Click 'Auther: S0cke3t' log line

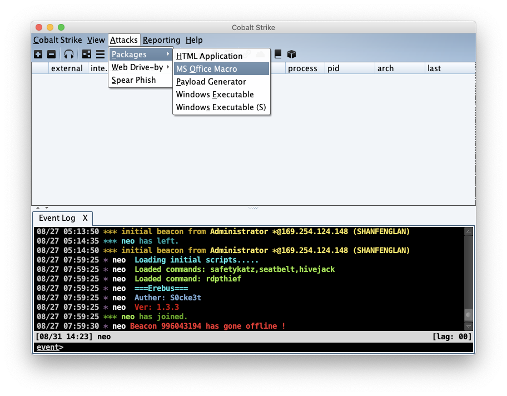click(x=118, y=298)
